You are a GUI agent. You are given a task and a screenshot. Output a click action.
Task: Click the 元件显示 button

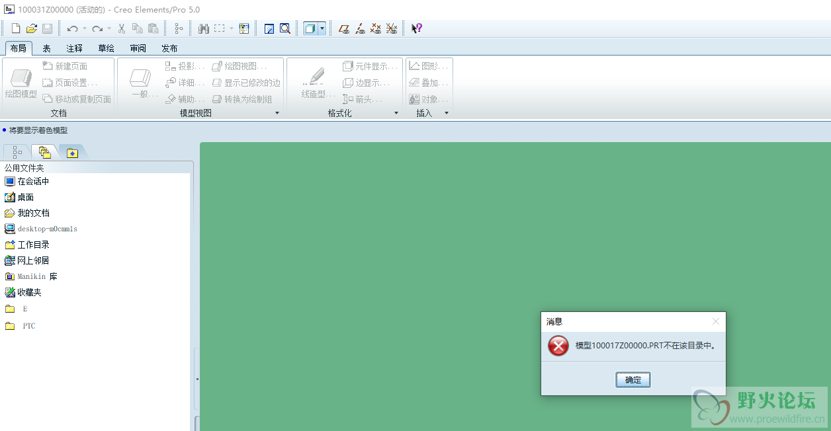[x=371, y=66]
